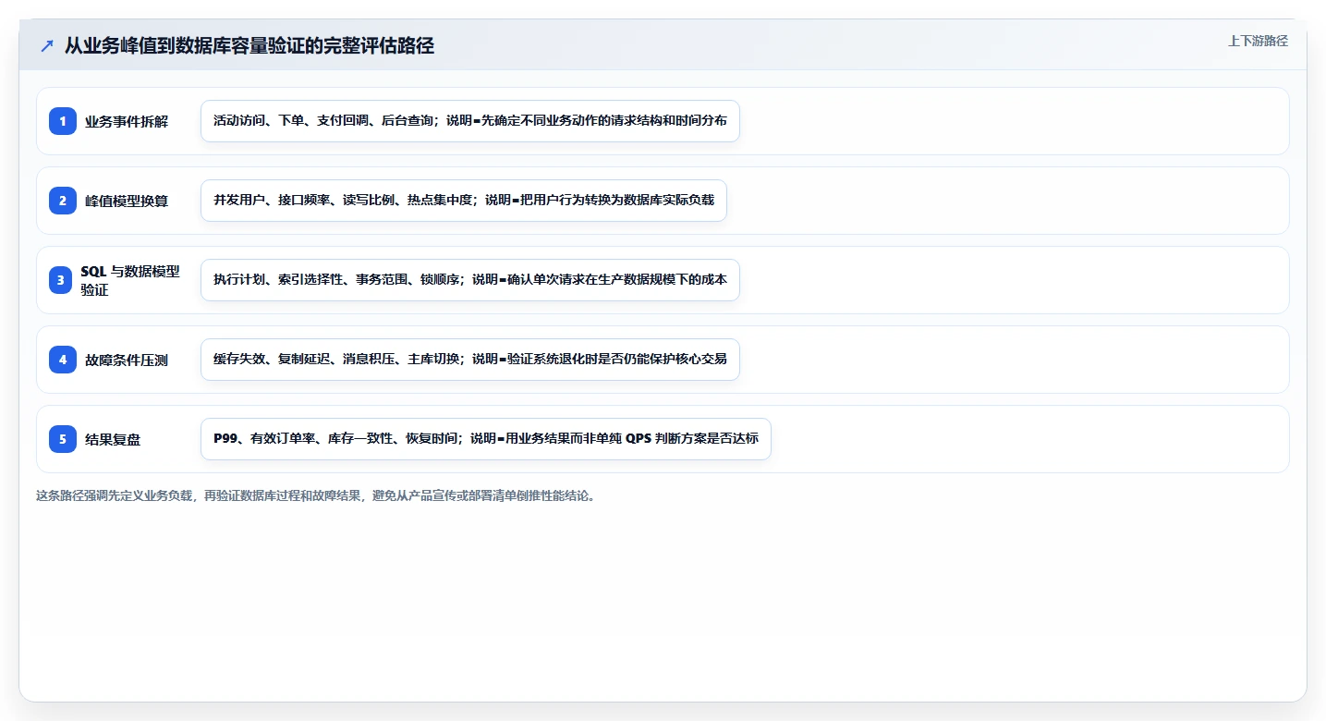Select step number badge 4
This screenshot has height=721, width=1326.
click(63, 360)
